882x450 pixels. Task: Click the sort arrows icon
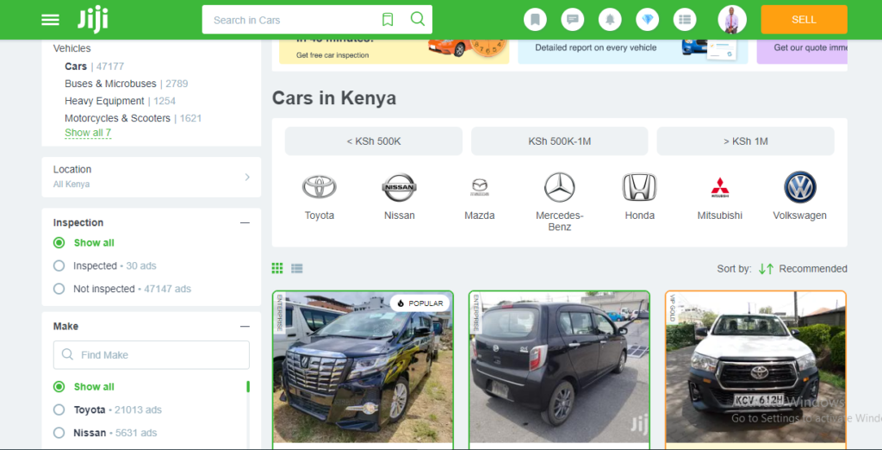point(766,269)
